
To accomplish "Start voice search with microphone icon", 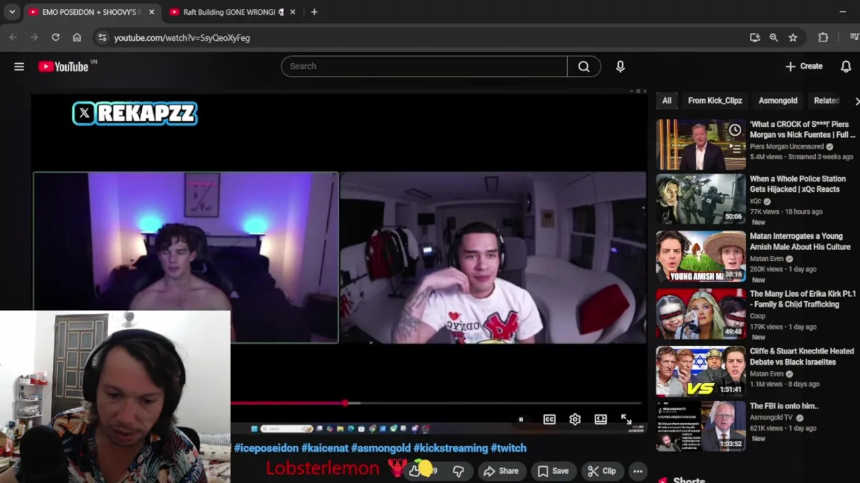I will point(620,66).
